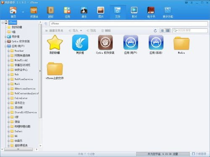The height and width of the screenshot is (157, 210).
Task: Click the sidebar vertical scrollbar thumb
Action: pos(40,71)
